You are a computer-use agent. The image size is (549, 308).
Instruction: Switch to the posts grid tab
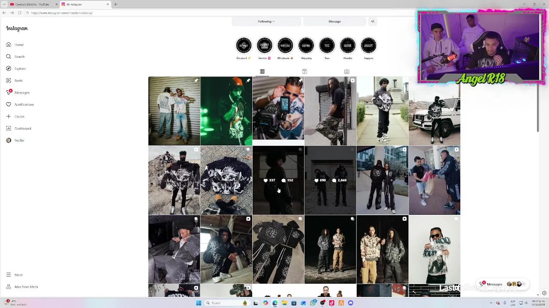[262, 71]
